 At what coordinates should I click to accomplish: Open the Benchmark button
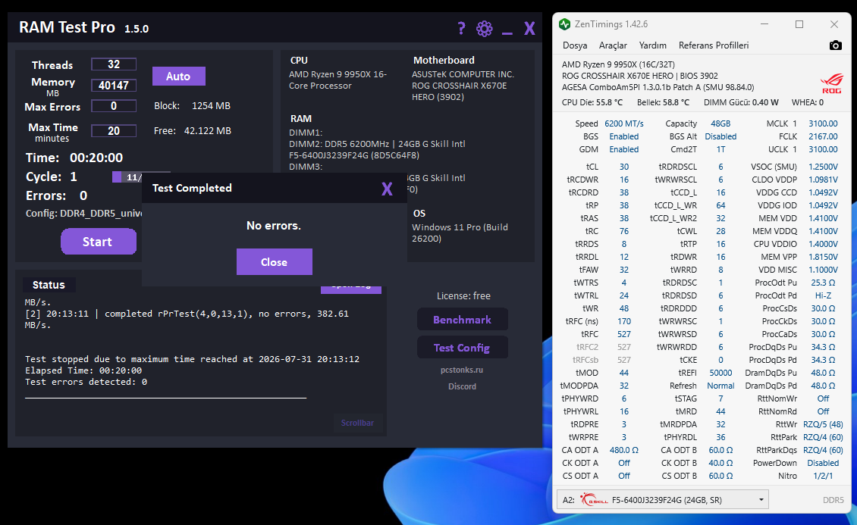(x=463, y=320)
